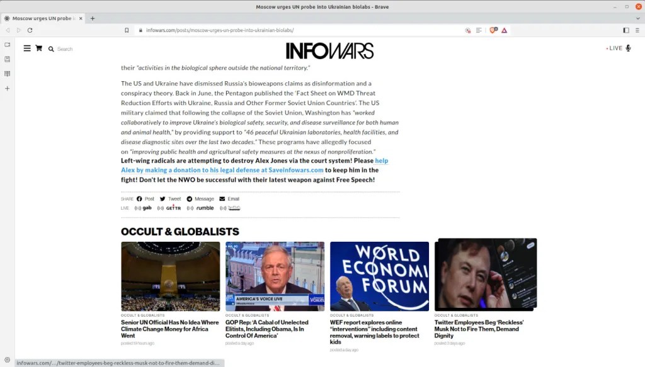
Task: Toggle reader mode in the address bar
Action: 479,30
